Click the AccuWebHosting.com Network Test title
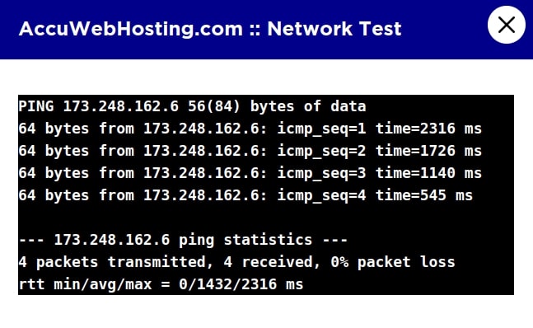 click(210, 29)
